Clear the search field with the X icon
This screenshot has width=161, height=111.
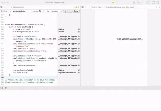40,11
